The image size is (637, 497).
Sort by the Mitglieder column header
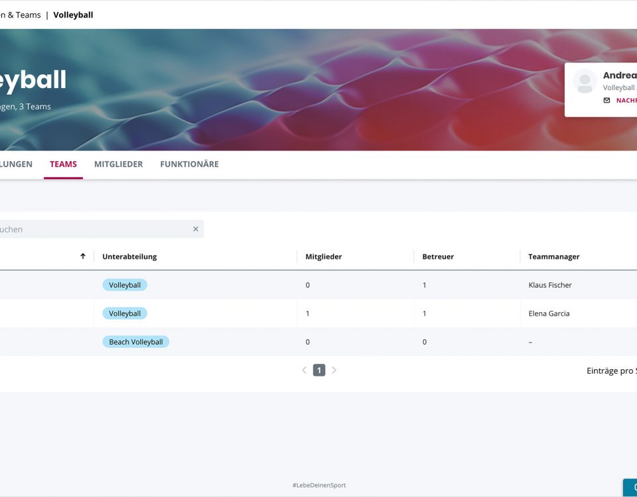(x=323, y=256)
